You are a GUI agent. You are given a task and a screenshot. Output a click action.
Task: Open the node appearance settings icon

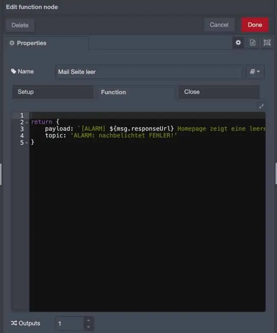tap(266, 43)
